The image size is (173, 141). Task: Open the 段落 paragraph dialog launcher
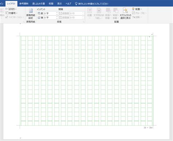pyautogui.click(x=84, y=22)
